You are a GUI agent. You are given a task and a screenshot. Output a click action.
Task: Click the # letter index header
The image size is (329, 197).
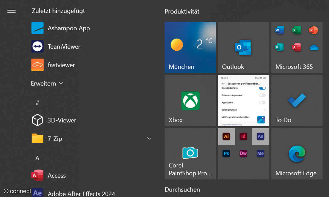coord(38,103)
